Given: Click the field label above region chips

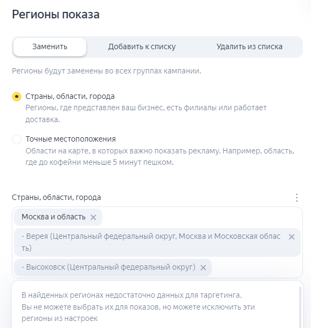Looking at the screenshot, I should [x=56, y=197].
